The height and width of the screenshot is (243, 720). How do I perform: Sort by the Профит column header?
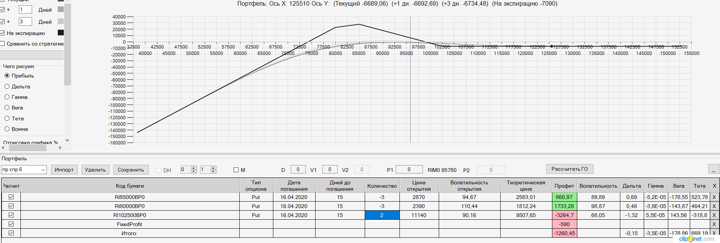[x=564, y=186]
